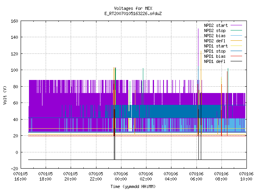Click the x-axis tick label 070105 22:00

(x=96, y=177)
